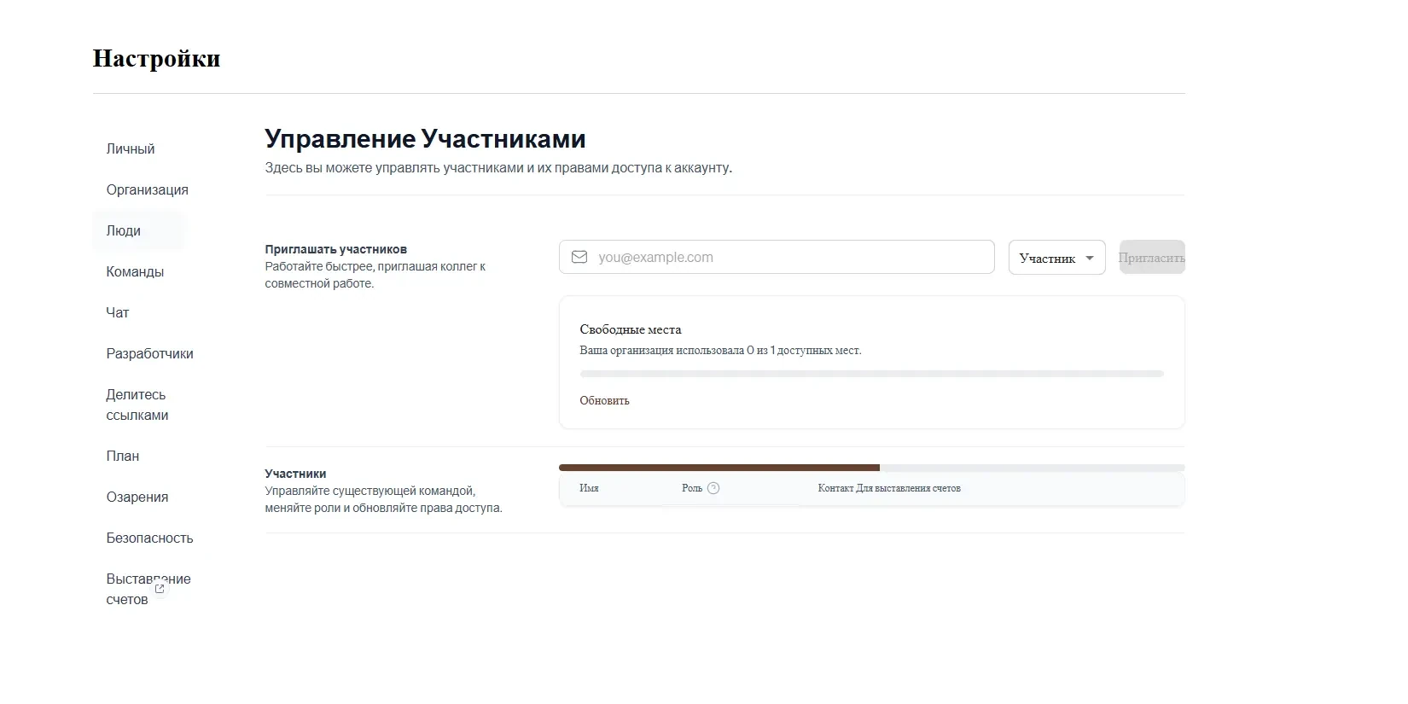Click Контакт Для выставления счетов column header

(x=889, y=488)
